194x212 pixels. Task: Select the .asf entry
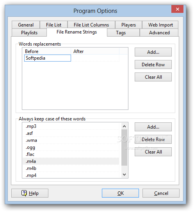click(x=71, y=133)
